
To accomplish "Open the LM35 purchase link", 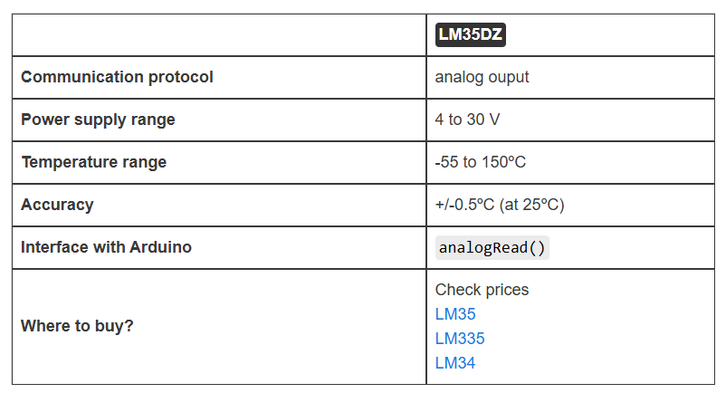I will (x=455, y=314).
